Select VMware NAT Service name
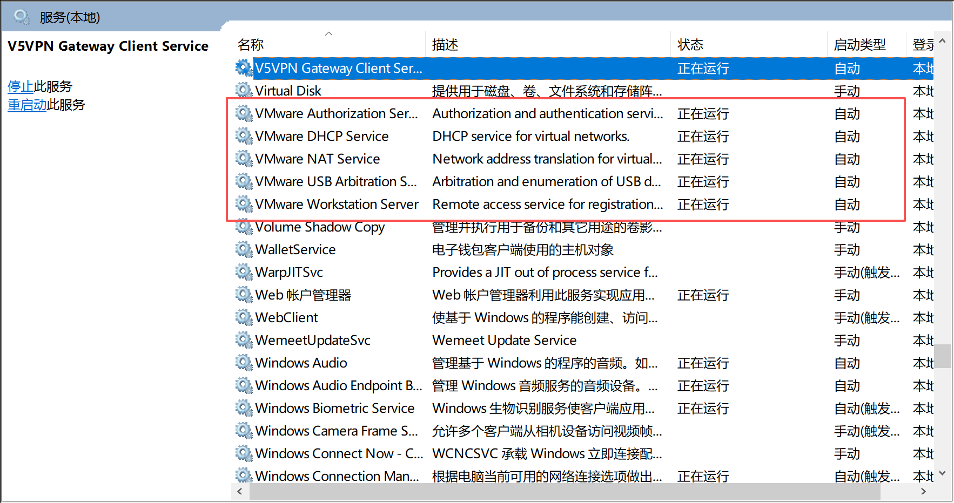 click(318, 159)
